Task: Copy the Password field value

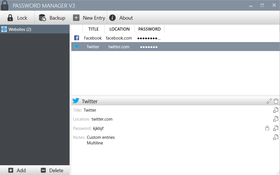Action: click(276, 128)
